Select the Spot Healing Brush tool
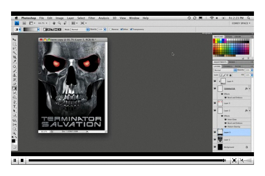This screenshot has height=176, width=265. [x=15, y=66]
